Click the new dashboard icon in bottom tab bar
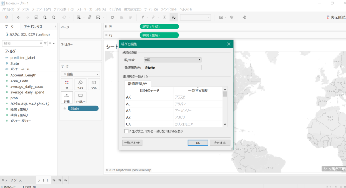Image resolution: width=346 pixels, height=188 pixels. [x=60, y=180]
